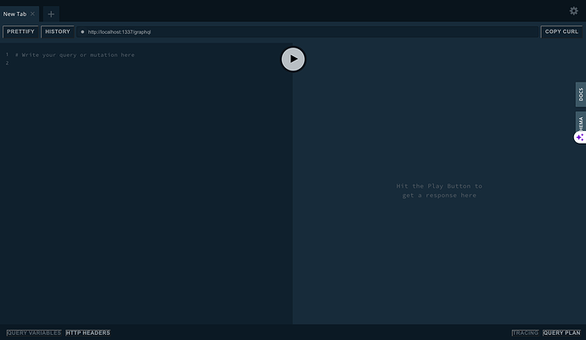
Task: Focus the GraphQL endpoint URL field
Action: 306,31
